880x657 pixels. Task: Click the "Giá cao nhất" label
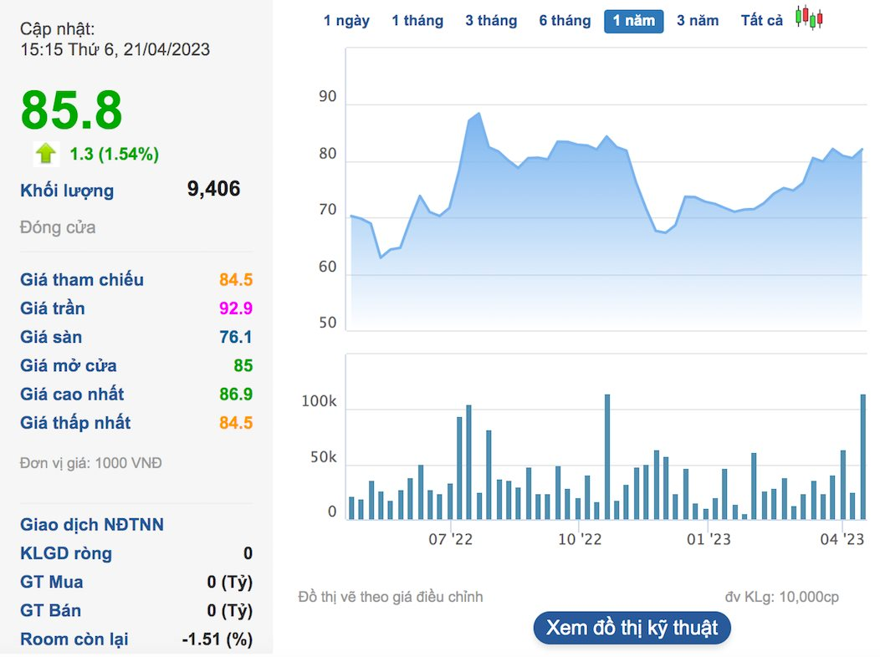pyautogui.click(x=72, y=394)
